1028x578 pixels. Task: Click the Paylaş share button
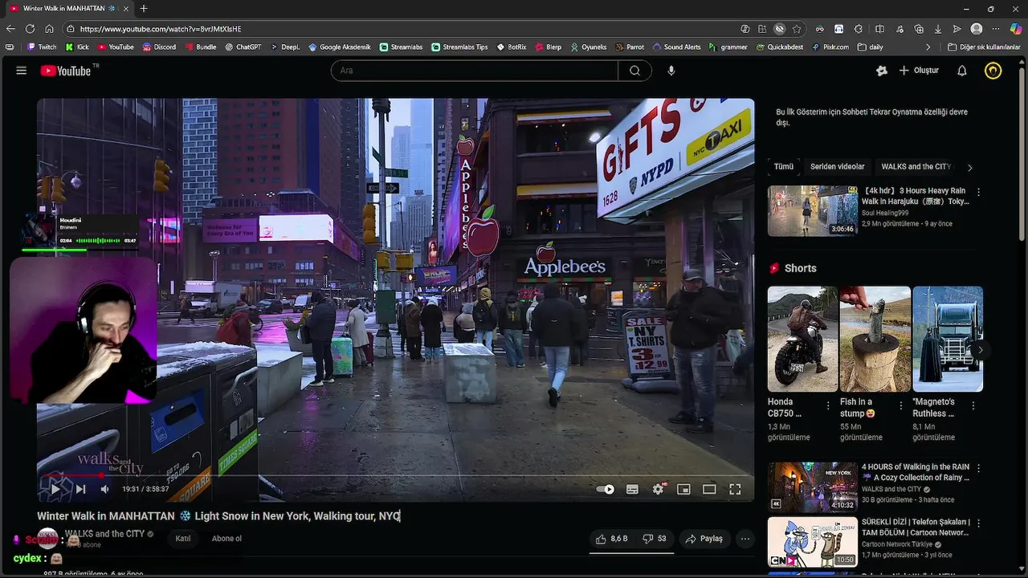pyautogui.click(x=704, y=539)
